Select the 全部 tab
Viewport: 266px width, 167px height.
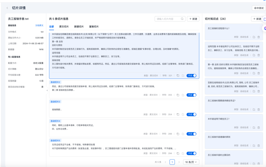[x=52, y=27]
